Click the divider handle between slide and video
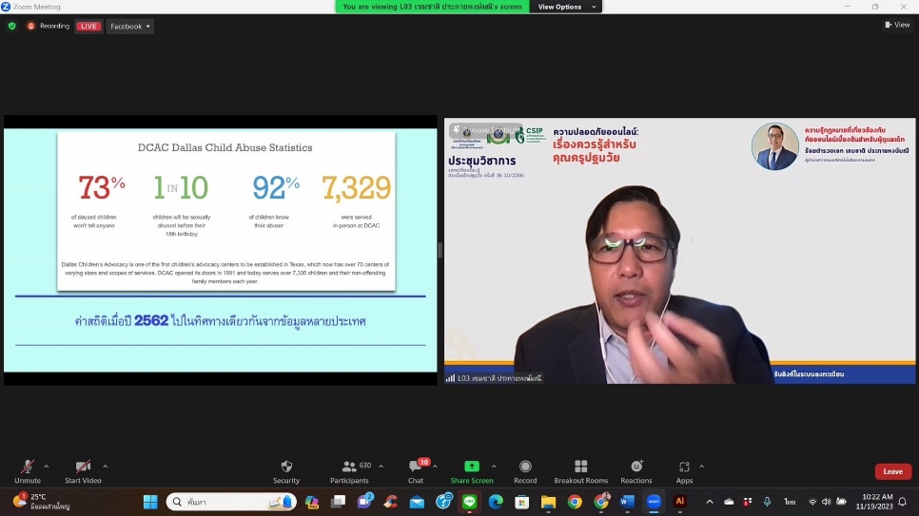Viewport: 919px width, 516px height. [x=440, y=251]
